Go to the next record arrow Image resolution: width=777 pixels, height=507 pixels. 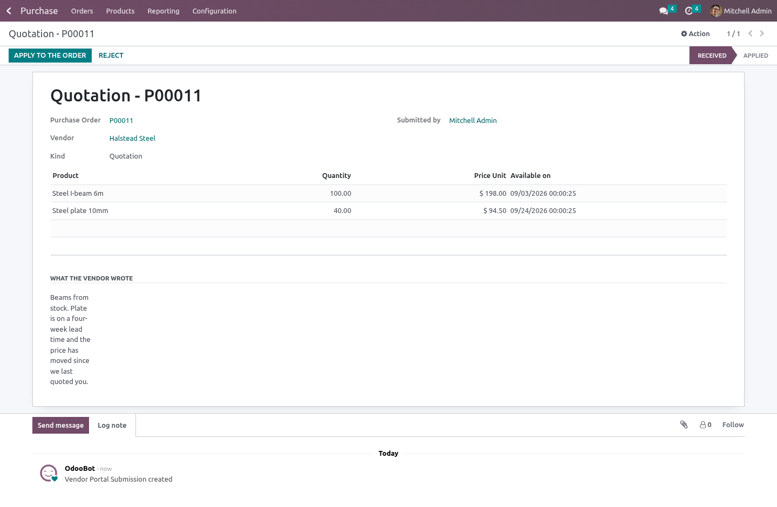tap(762, 33)
